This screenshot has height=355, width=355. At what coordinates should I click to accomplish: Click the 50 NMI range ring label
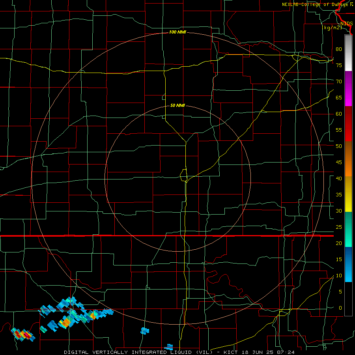pos(177,105)
